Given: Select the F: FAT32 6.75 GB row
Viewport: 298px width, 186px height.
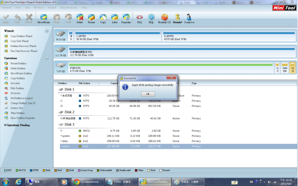Looking at the screenshot, I should [x=178, y=131].
